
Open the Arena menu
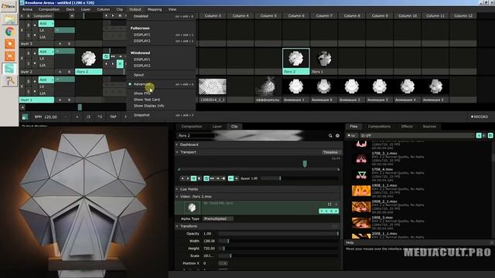point(27,9)
